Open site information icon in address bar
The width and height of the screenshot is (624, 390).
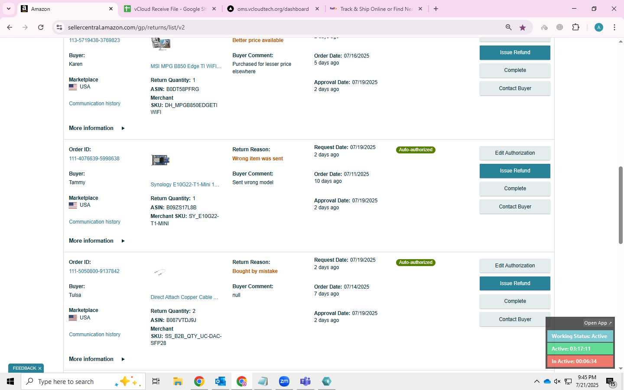click(x=59, y=27)
